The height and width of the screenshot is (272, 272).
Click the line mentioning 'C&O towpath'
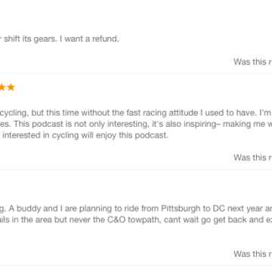pos(136,220)
